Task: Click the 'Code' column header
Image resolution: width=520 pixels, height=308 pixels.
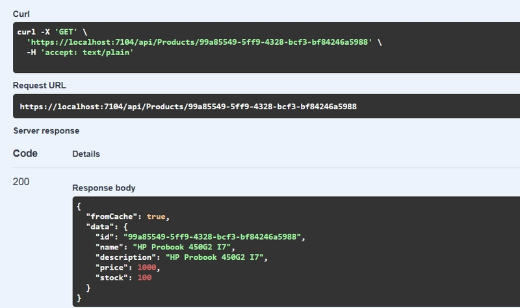Action: pos(25,153)
